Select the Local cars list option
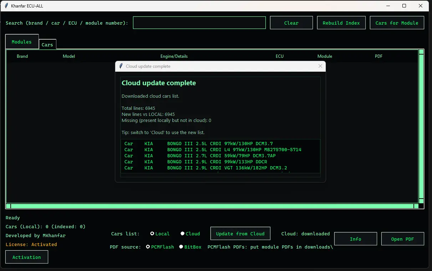432x271 pixels. [x=152, y=234]
